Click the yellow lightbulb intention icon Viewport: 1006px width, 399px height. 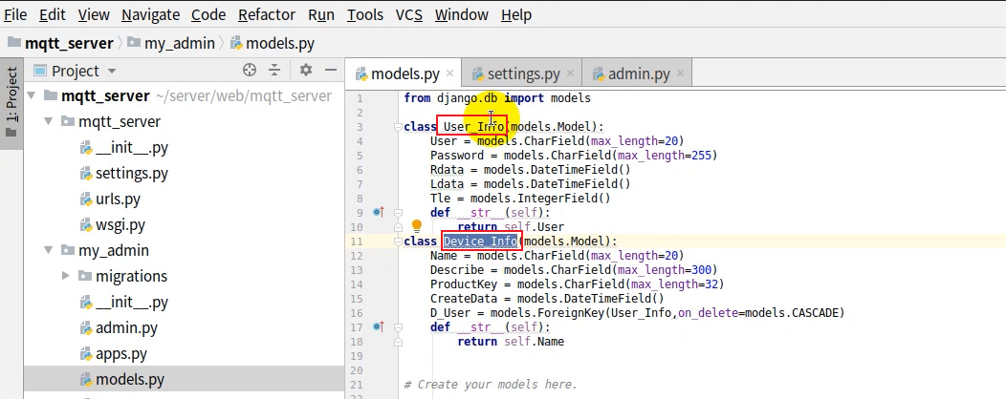pos(416,226)
